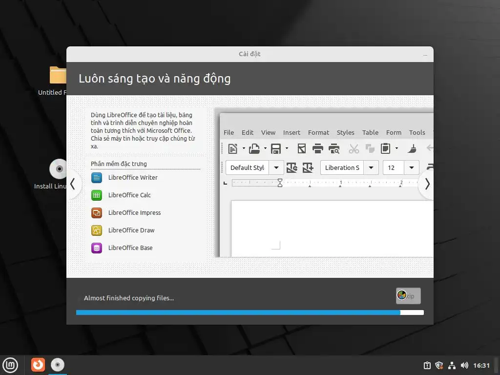Click the New document icon

(x=233, y=148)
